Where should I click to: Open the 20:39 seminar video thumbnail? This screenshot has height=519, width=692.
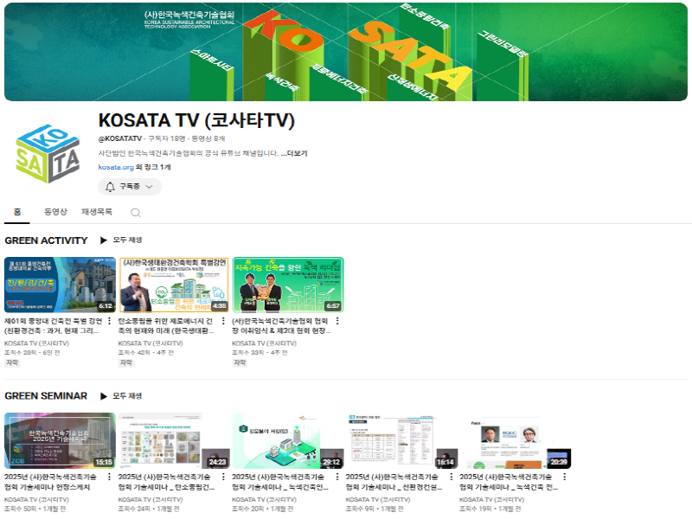[x=516, y=440]
